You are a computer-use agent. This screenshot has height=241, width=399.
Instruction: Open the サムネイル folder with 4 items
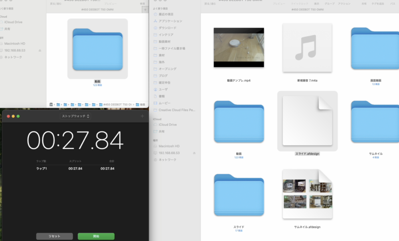tap(375, 122)
